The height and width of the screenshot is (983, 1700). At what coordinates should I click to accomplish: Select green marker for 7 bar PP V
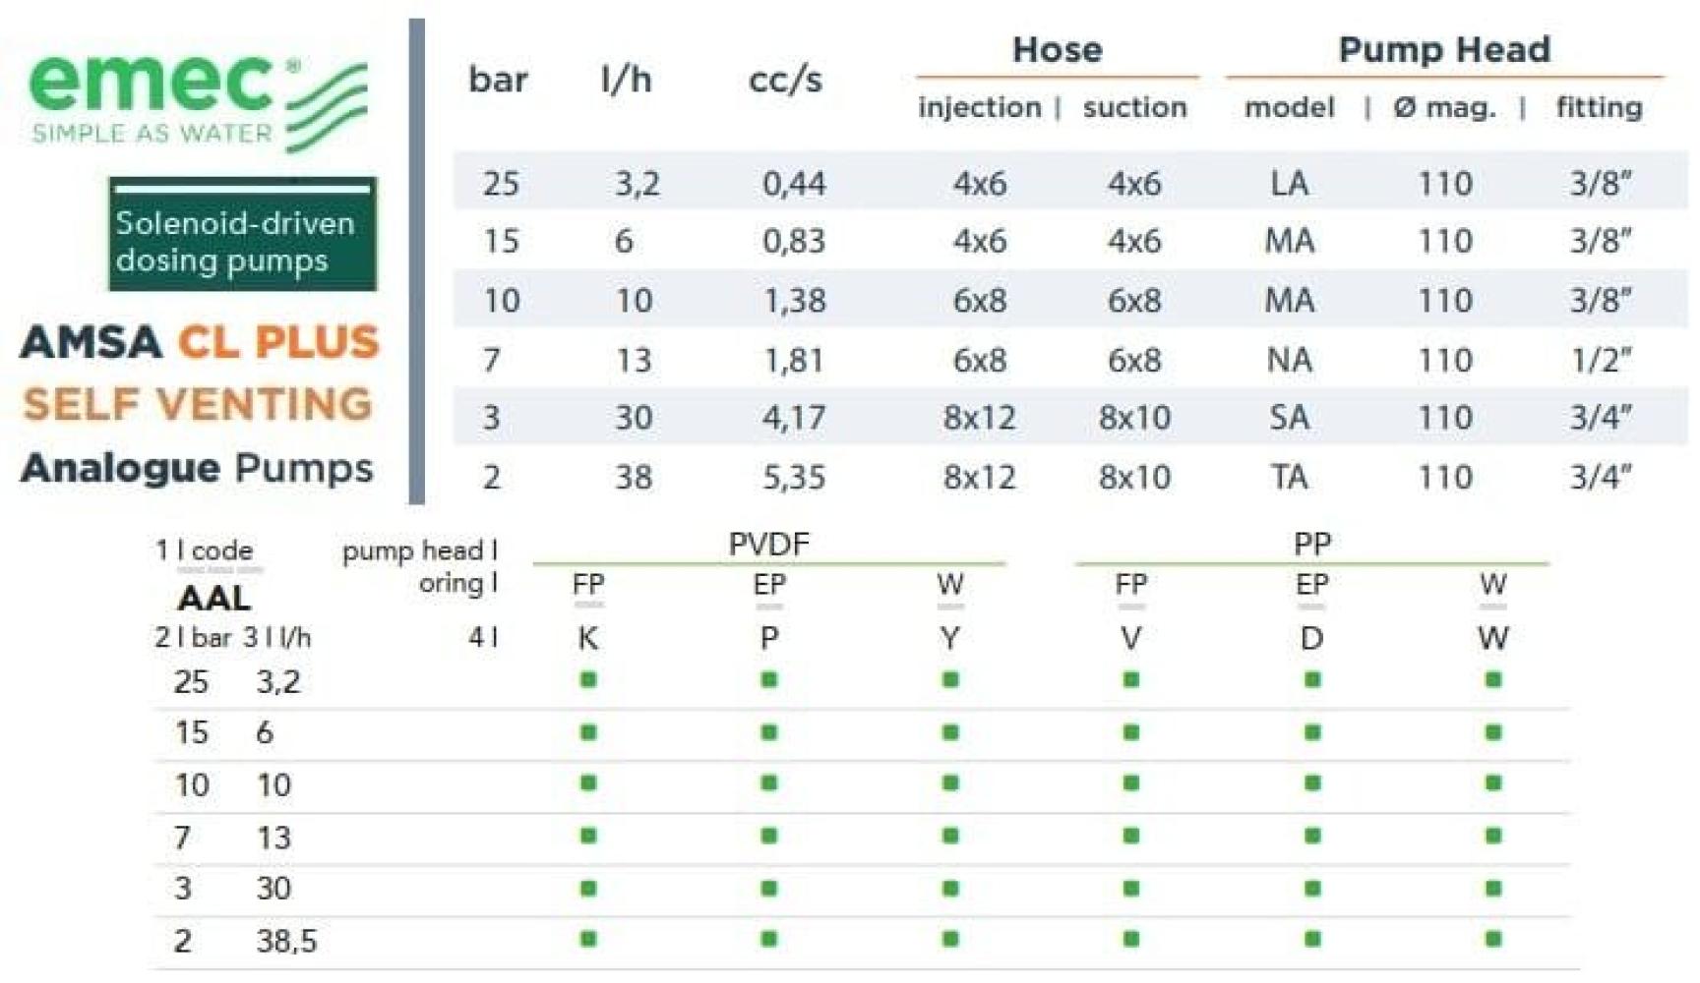pyautogui.click(x=1131, y=836)
